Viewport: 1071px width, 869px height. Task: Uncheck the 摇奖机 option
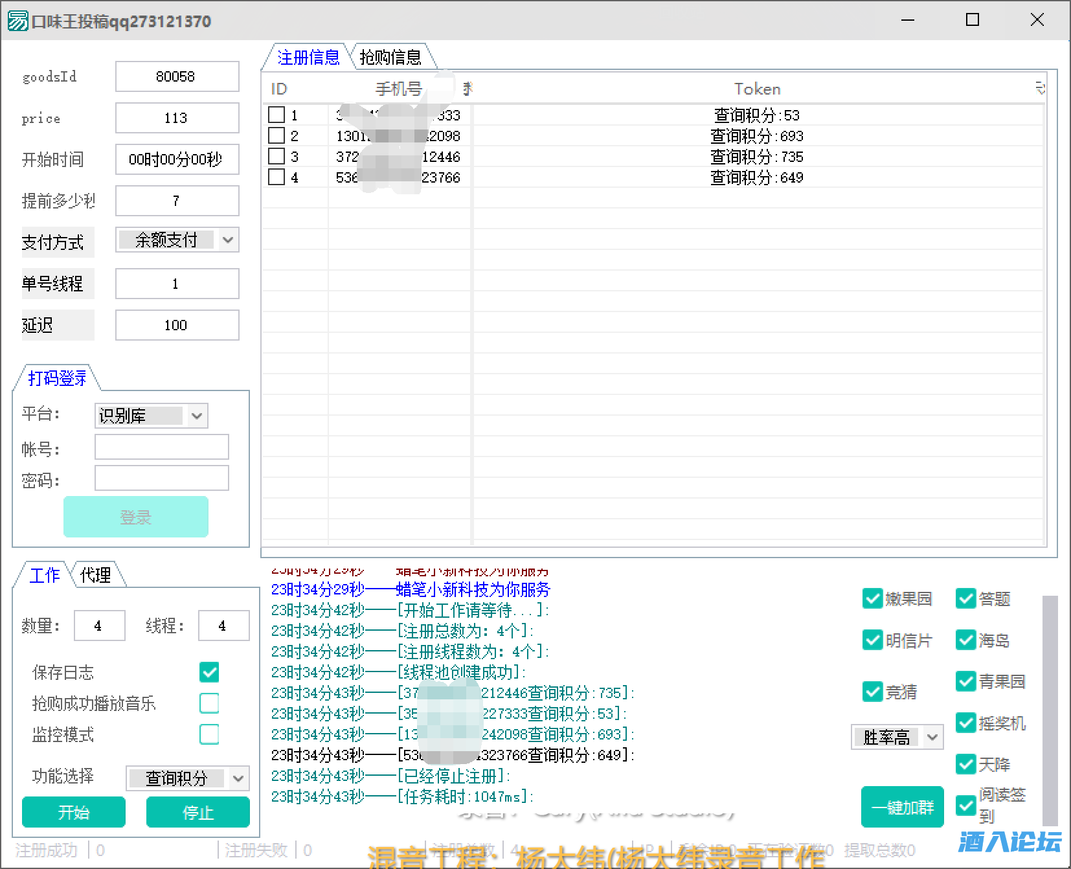[965, 723]
